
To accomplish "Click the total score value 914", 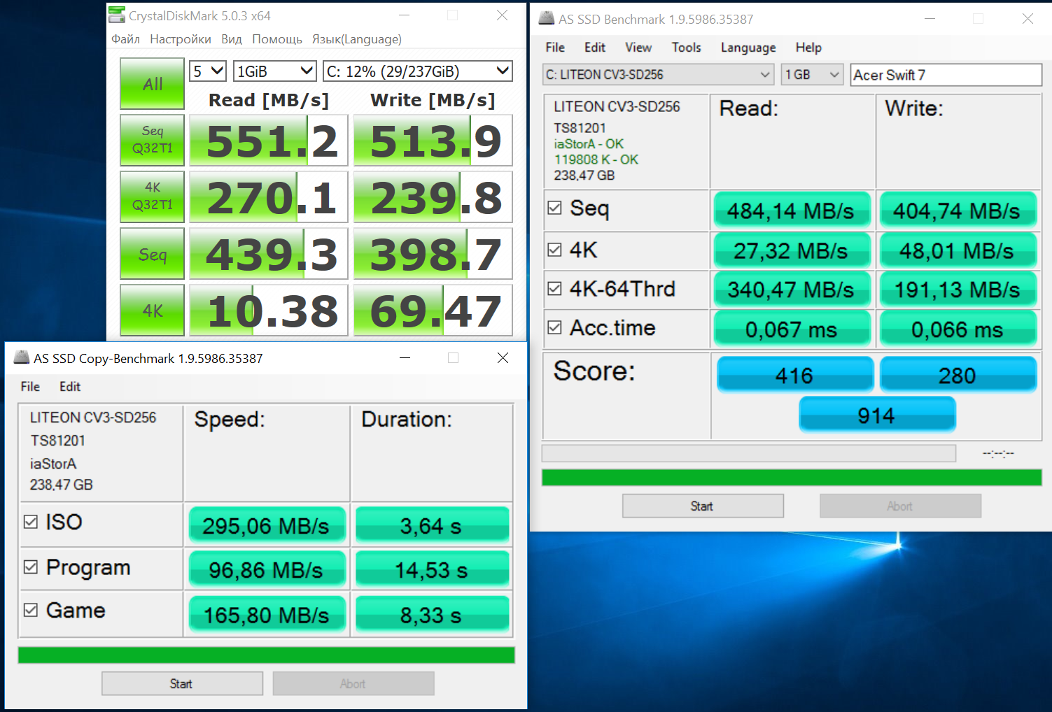I will pyautogui.click(x=876, y=415).
